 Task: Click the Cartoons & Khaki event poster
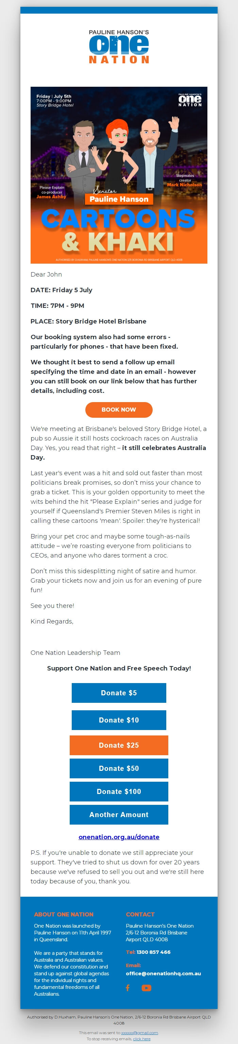click(119, 174)
